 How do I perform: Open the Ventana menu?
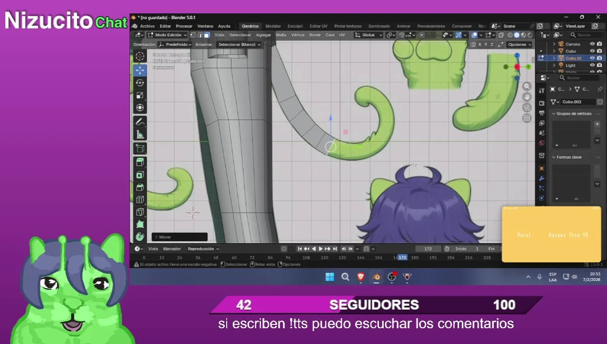coord(205,26)
